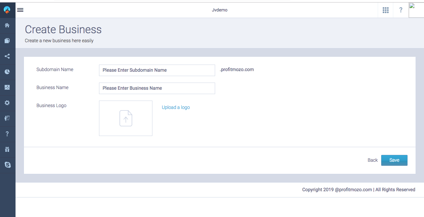
Task: Open the Skype sidebar icon
Action: click(7, 165)
